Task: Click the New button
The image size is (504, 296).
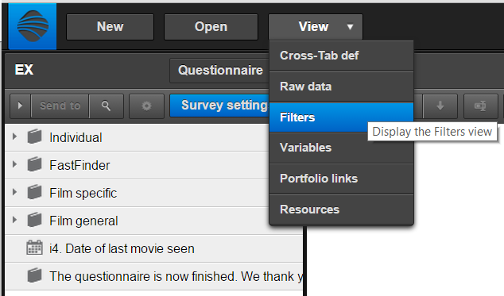Action: click(110, 27)
